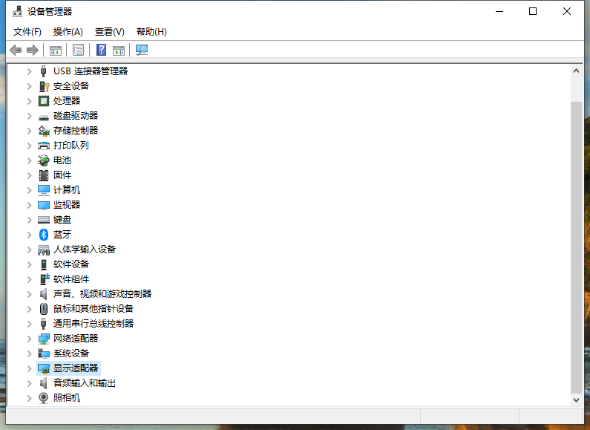590x430 pixels.
Task: Click the 蓝牙 Bluetooth icon
Action: click(x=44, y=235)
